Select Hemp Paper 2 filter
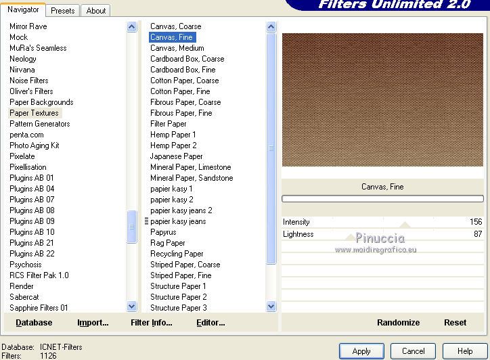 click(173, 145)
